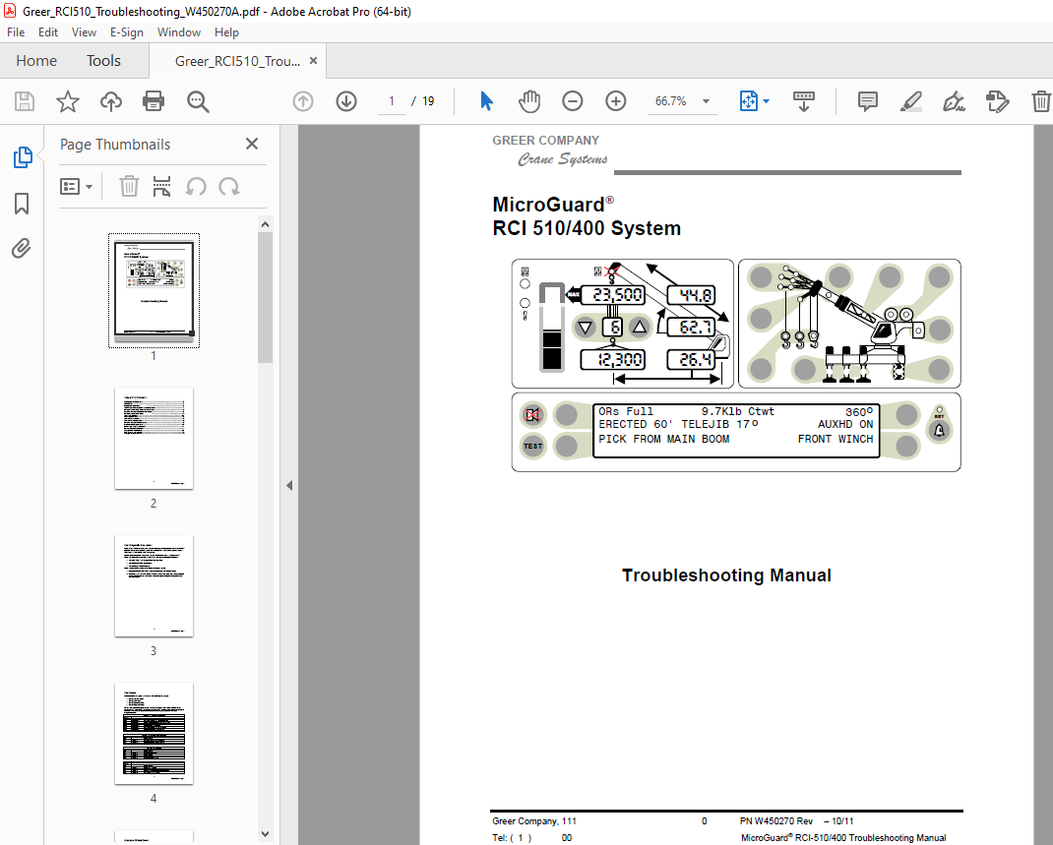Print the document with printer icon

154,101
